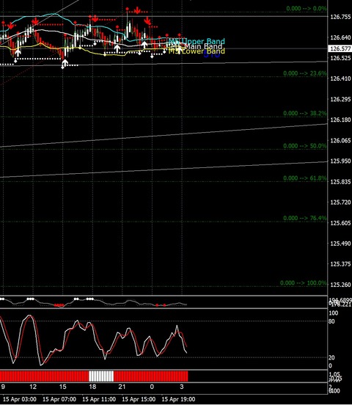
Task: Select the Fibonacci 50.0% level label
Action: [305, 146]
